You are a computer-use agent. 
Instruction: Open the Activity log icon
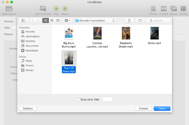pyautogui.click(x=183, y=9)
